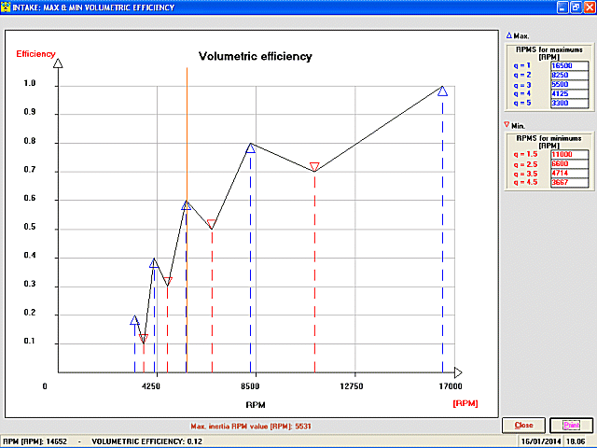Click the application icon in the title bar
This screenshot has width=597, height=448.
coord(6,7)
